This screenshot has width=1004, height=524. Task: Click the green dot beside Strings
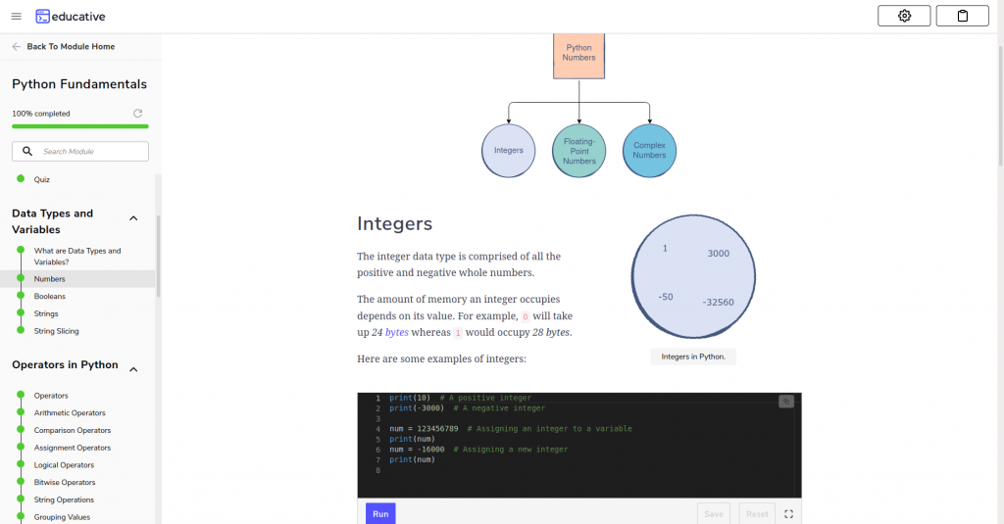(21, 312)
